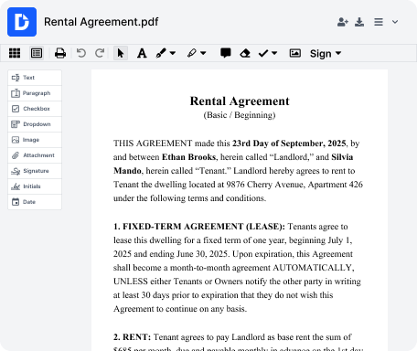Expand the chevron next to hamburger menu
The height and width of the screenshot is (351, 417).
click(x=395, y=22)
